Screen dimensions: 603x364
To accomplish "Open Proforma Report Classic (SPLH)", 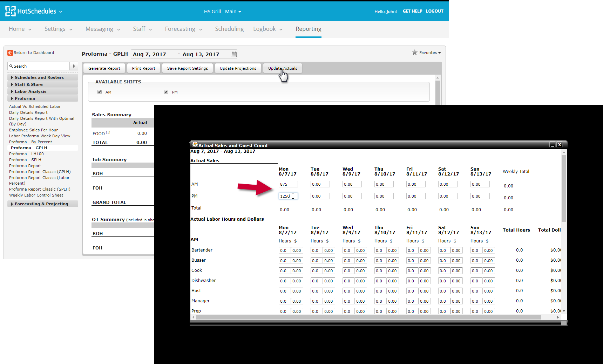I will 40,189.
